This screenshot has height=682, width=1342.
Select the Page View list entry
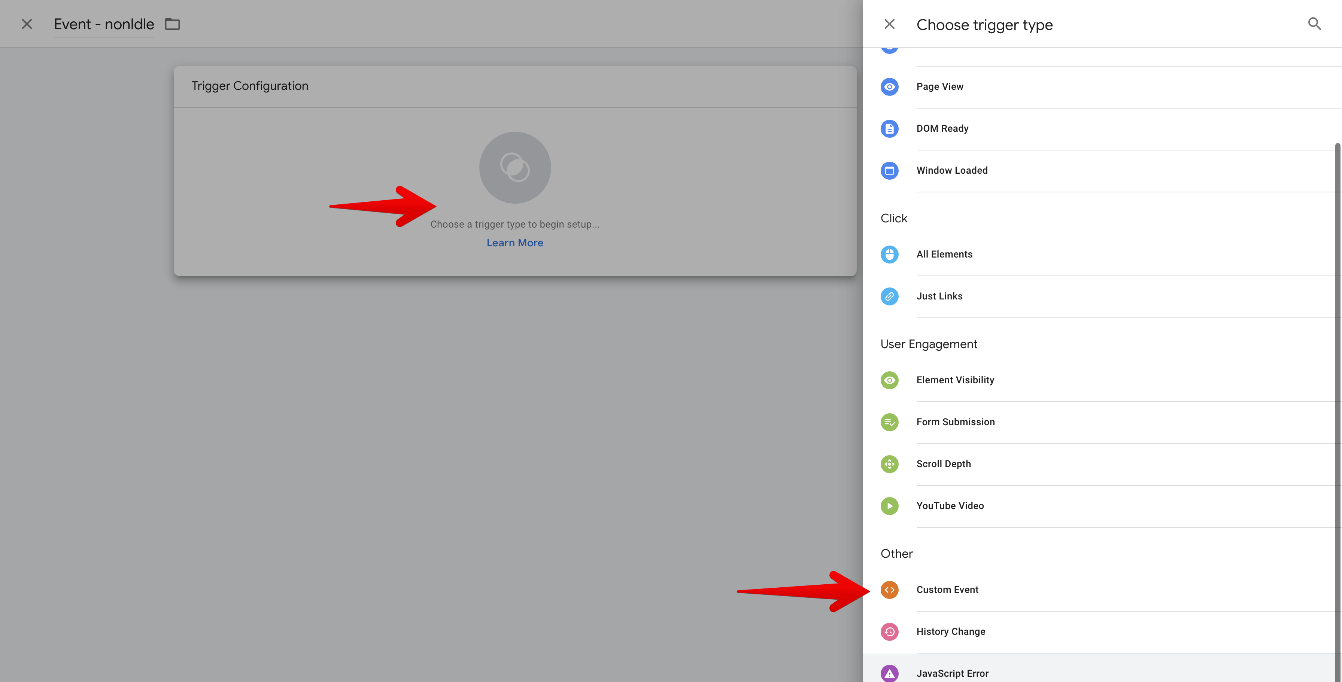pyautogui.click(x=940, y=86)
